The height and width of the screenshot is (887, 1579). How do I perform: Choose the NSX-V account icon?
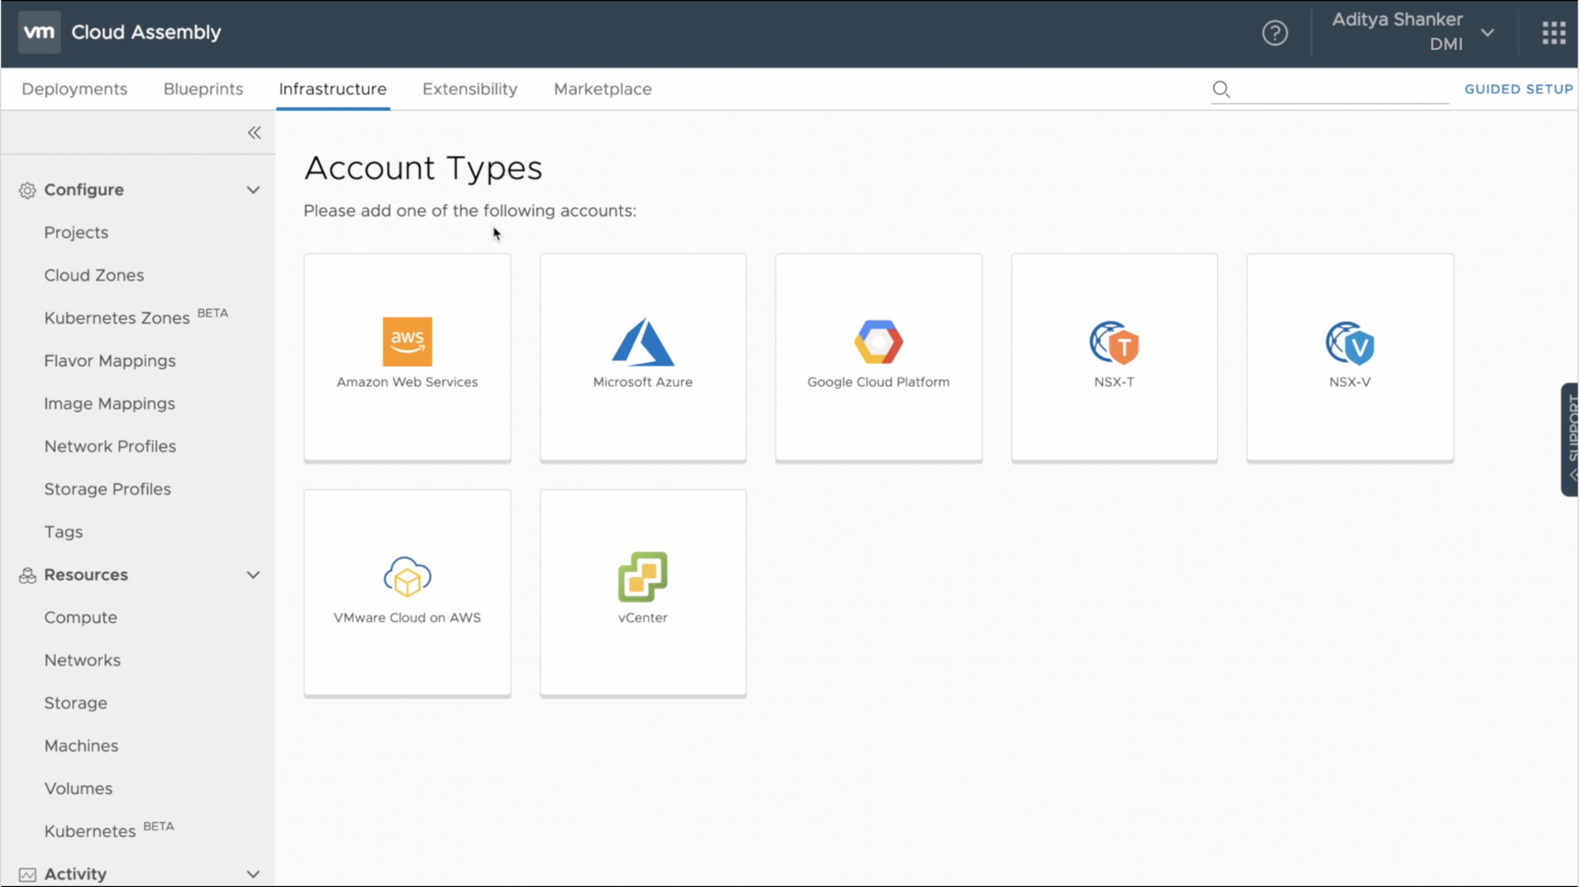1350,343
